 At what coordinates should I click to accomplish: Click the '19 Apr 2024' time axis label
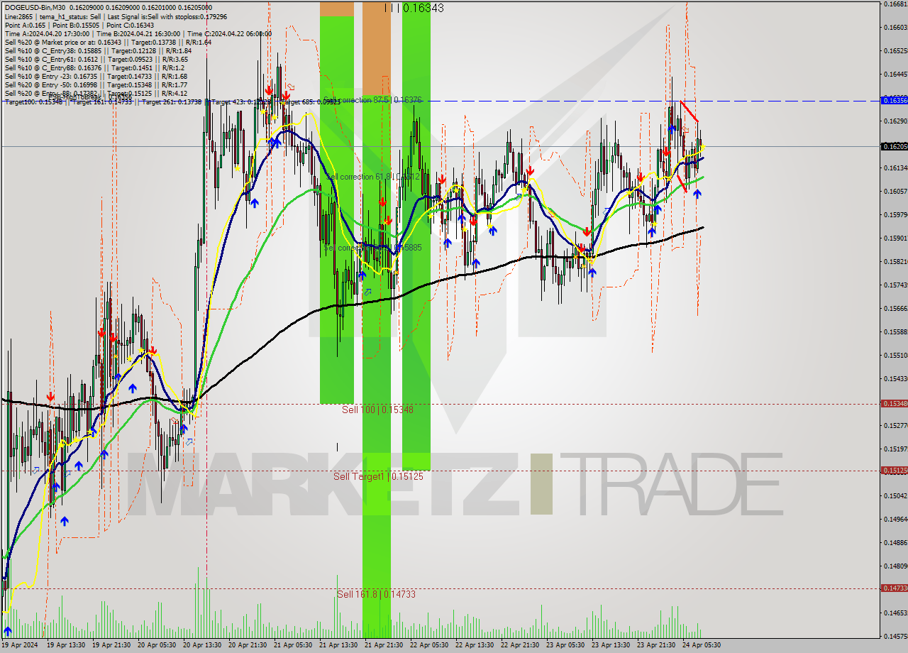coord(20,645)
